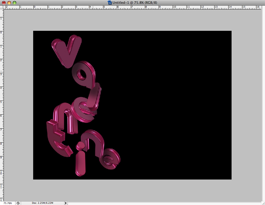The image size is (265, 205).
Task: Click the zoom percentage field showing 75.76%
Action: (x=8, y=203)
